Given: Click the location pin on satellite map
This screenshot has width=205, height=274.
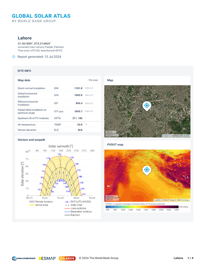Looking at the screenshot, I should point(147,106).
